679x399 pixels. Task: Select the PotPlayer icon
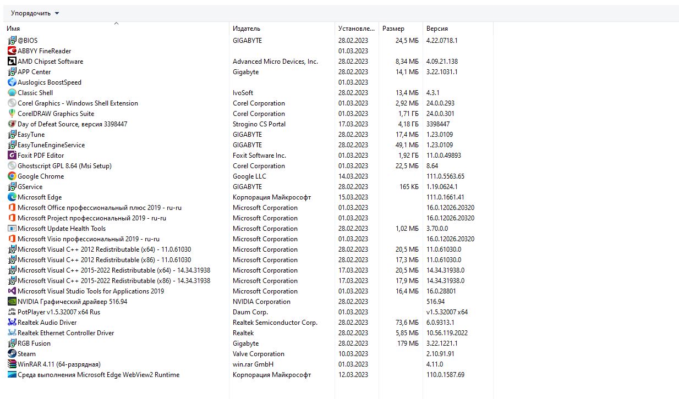(x=12, y=312)
